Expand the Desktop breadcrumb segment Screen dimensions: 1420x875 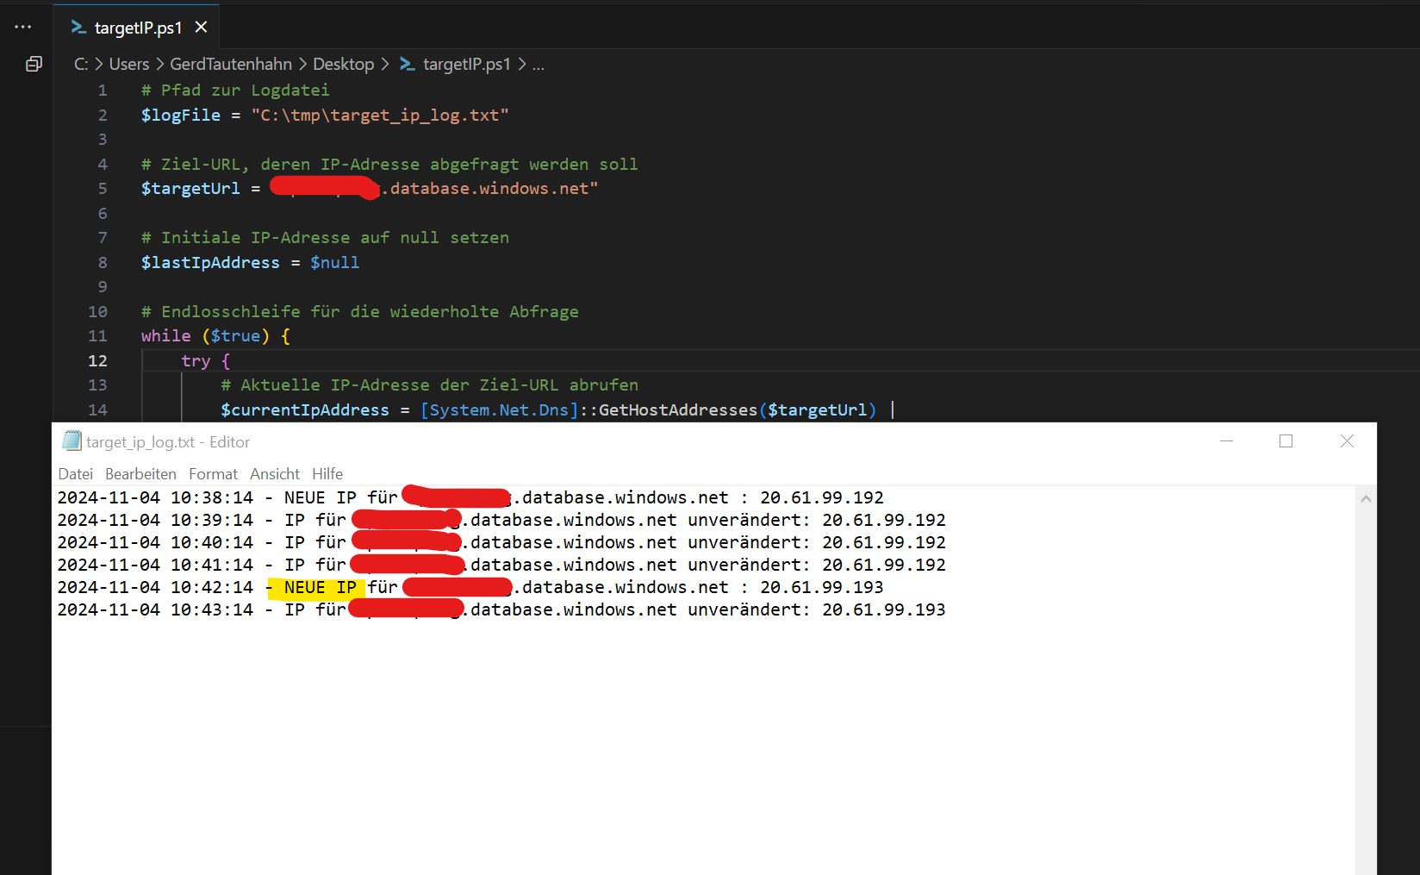[x=343, y=65]
